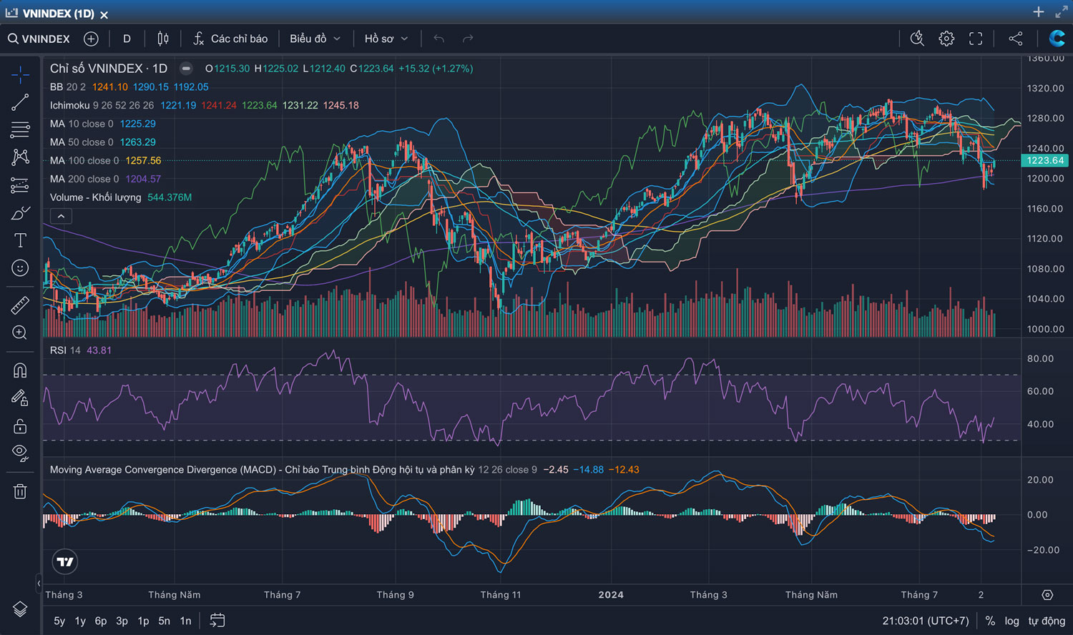Open chart settings gear icon
1073x635 pixels.
point(946,39)
